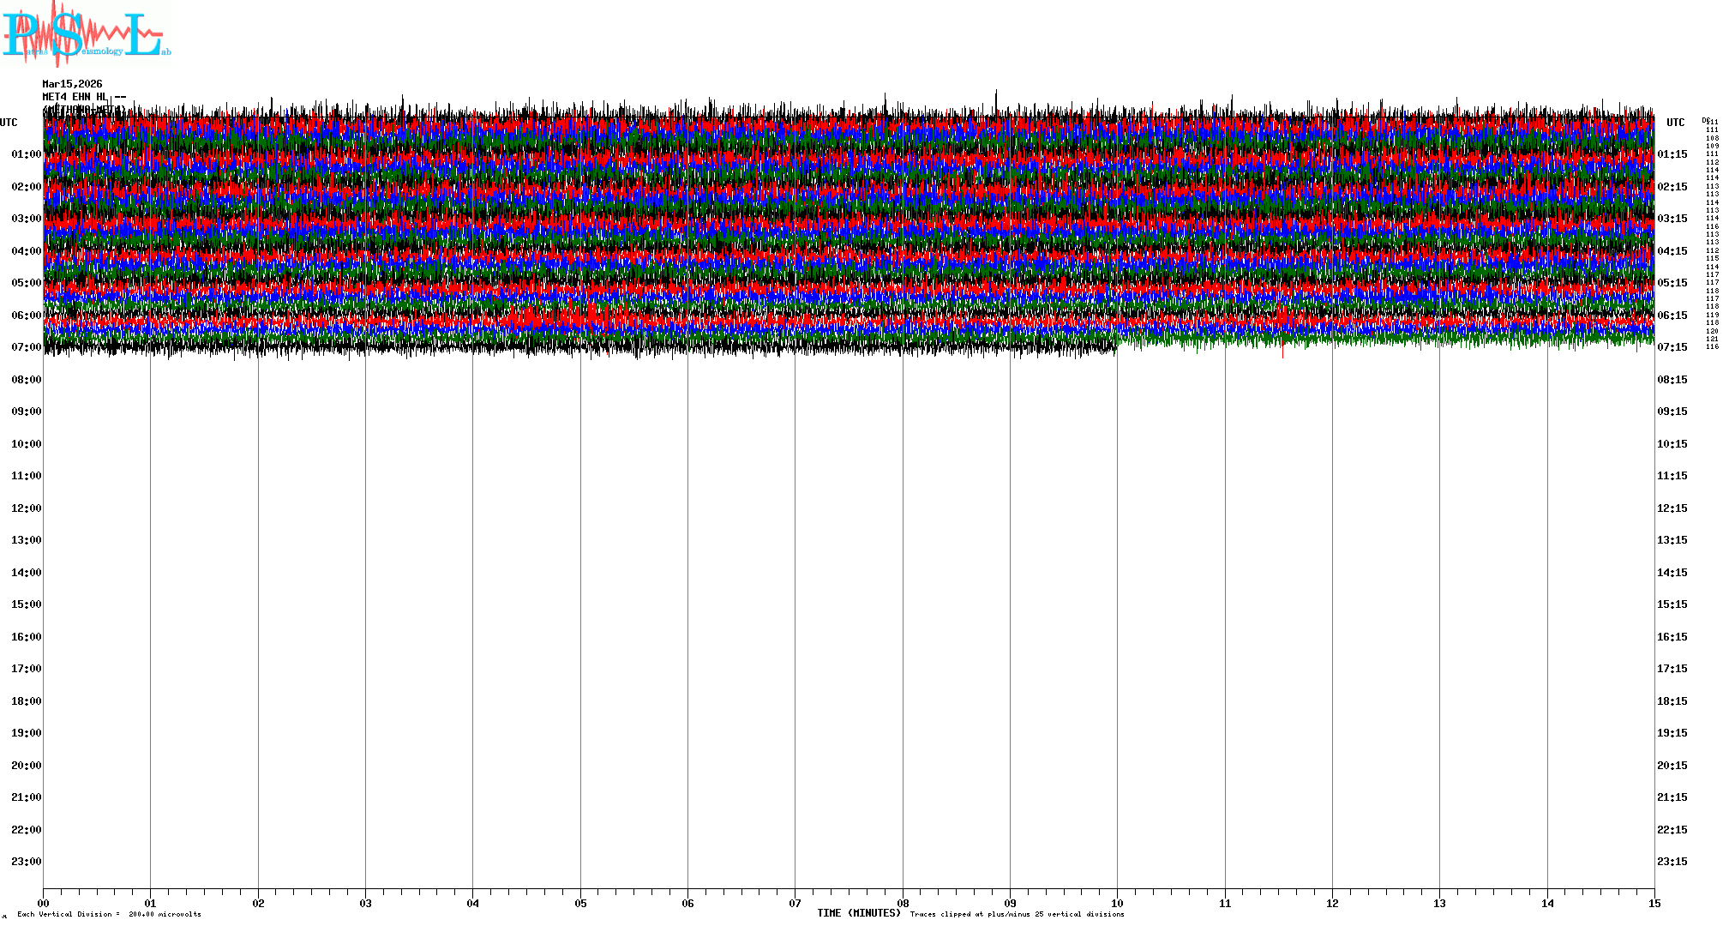Click the 20:15 label on right axis

click(x=1672, y=766)
